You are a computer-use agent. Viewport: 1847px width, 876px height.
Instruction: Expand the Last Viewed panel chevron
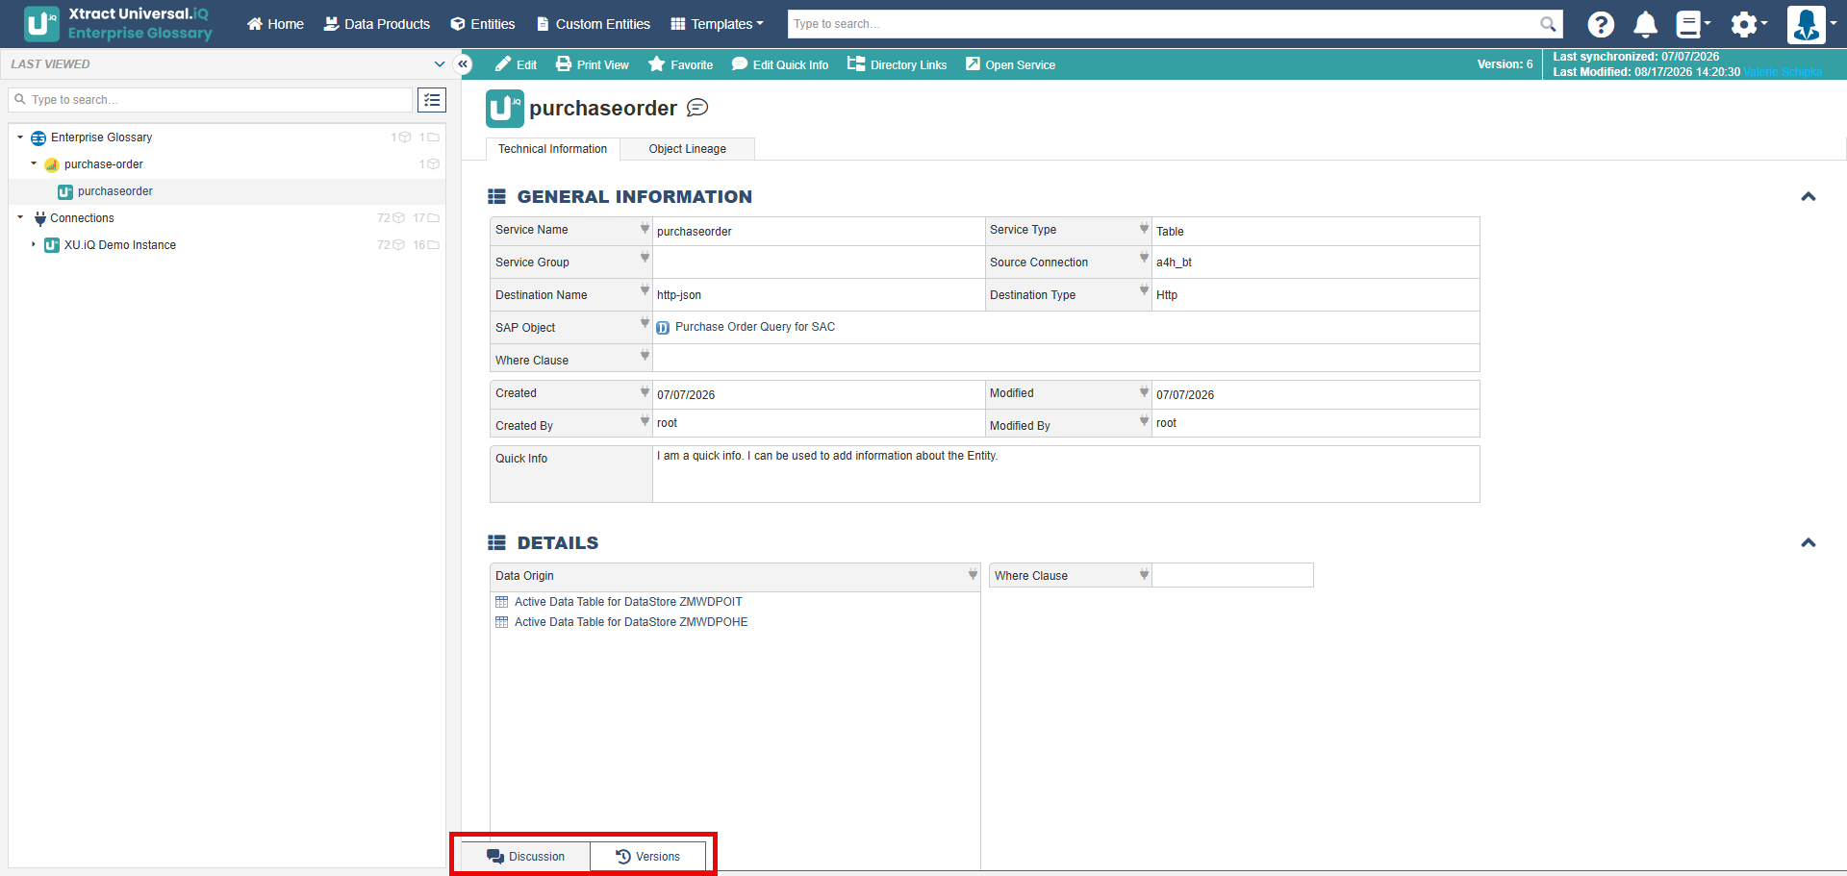tap(440, 64)
